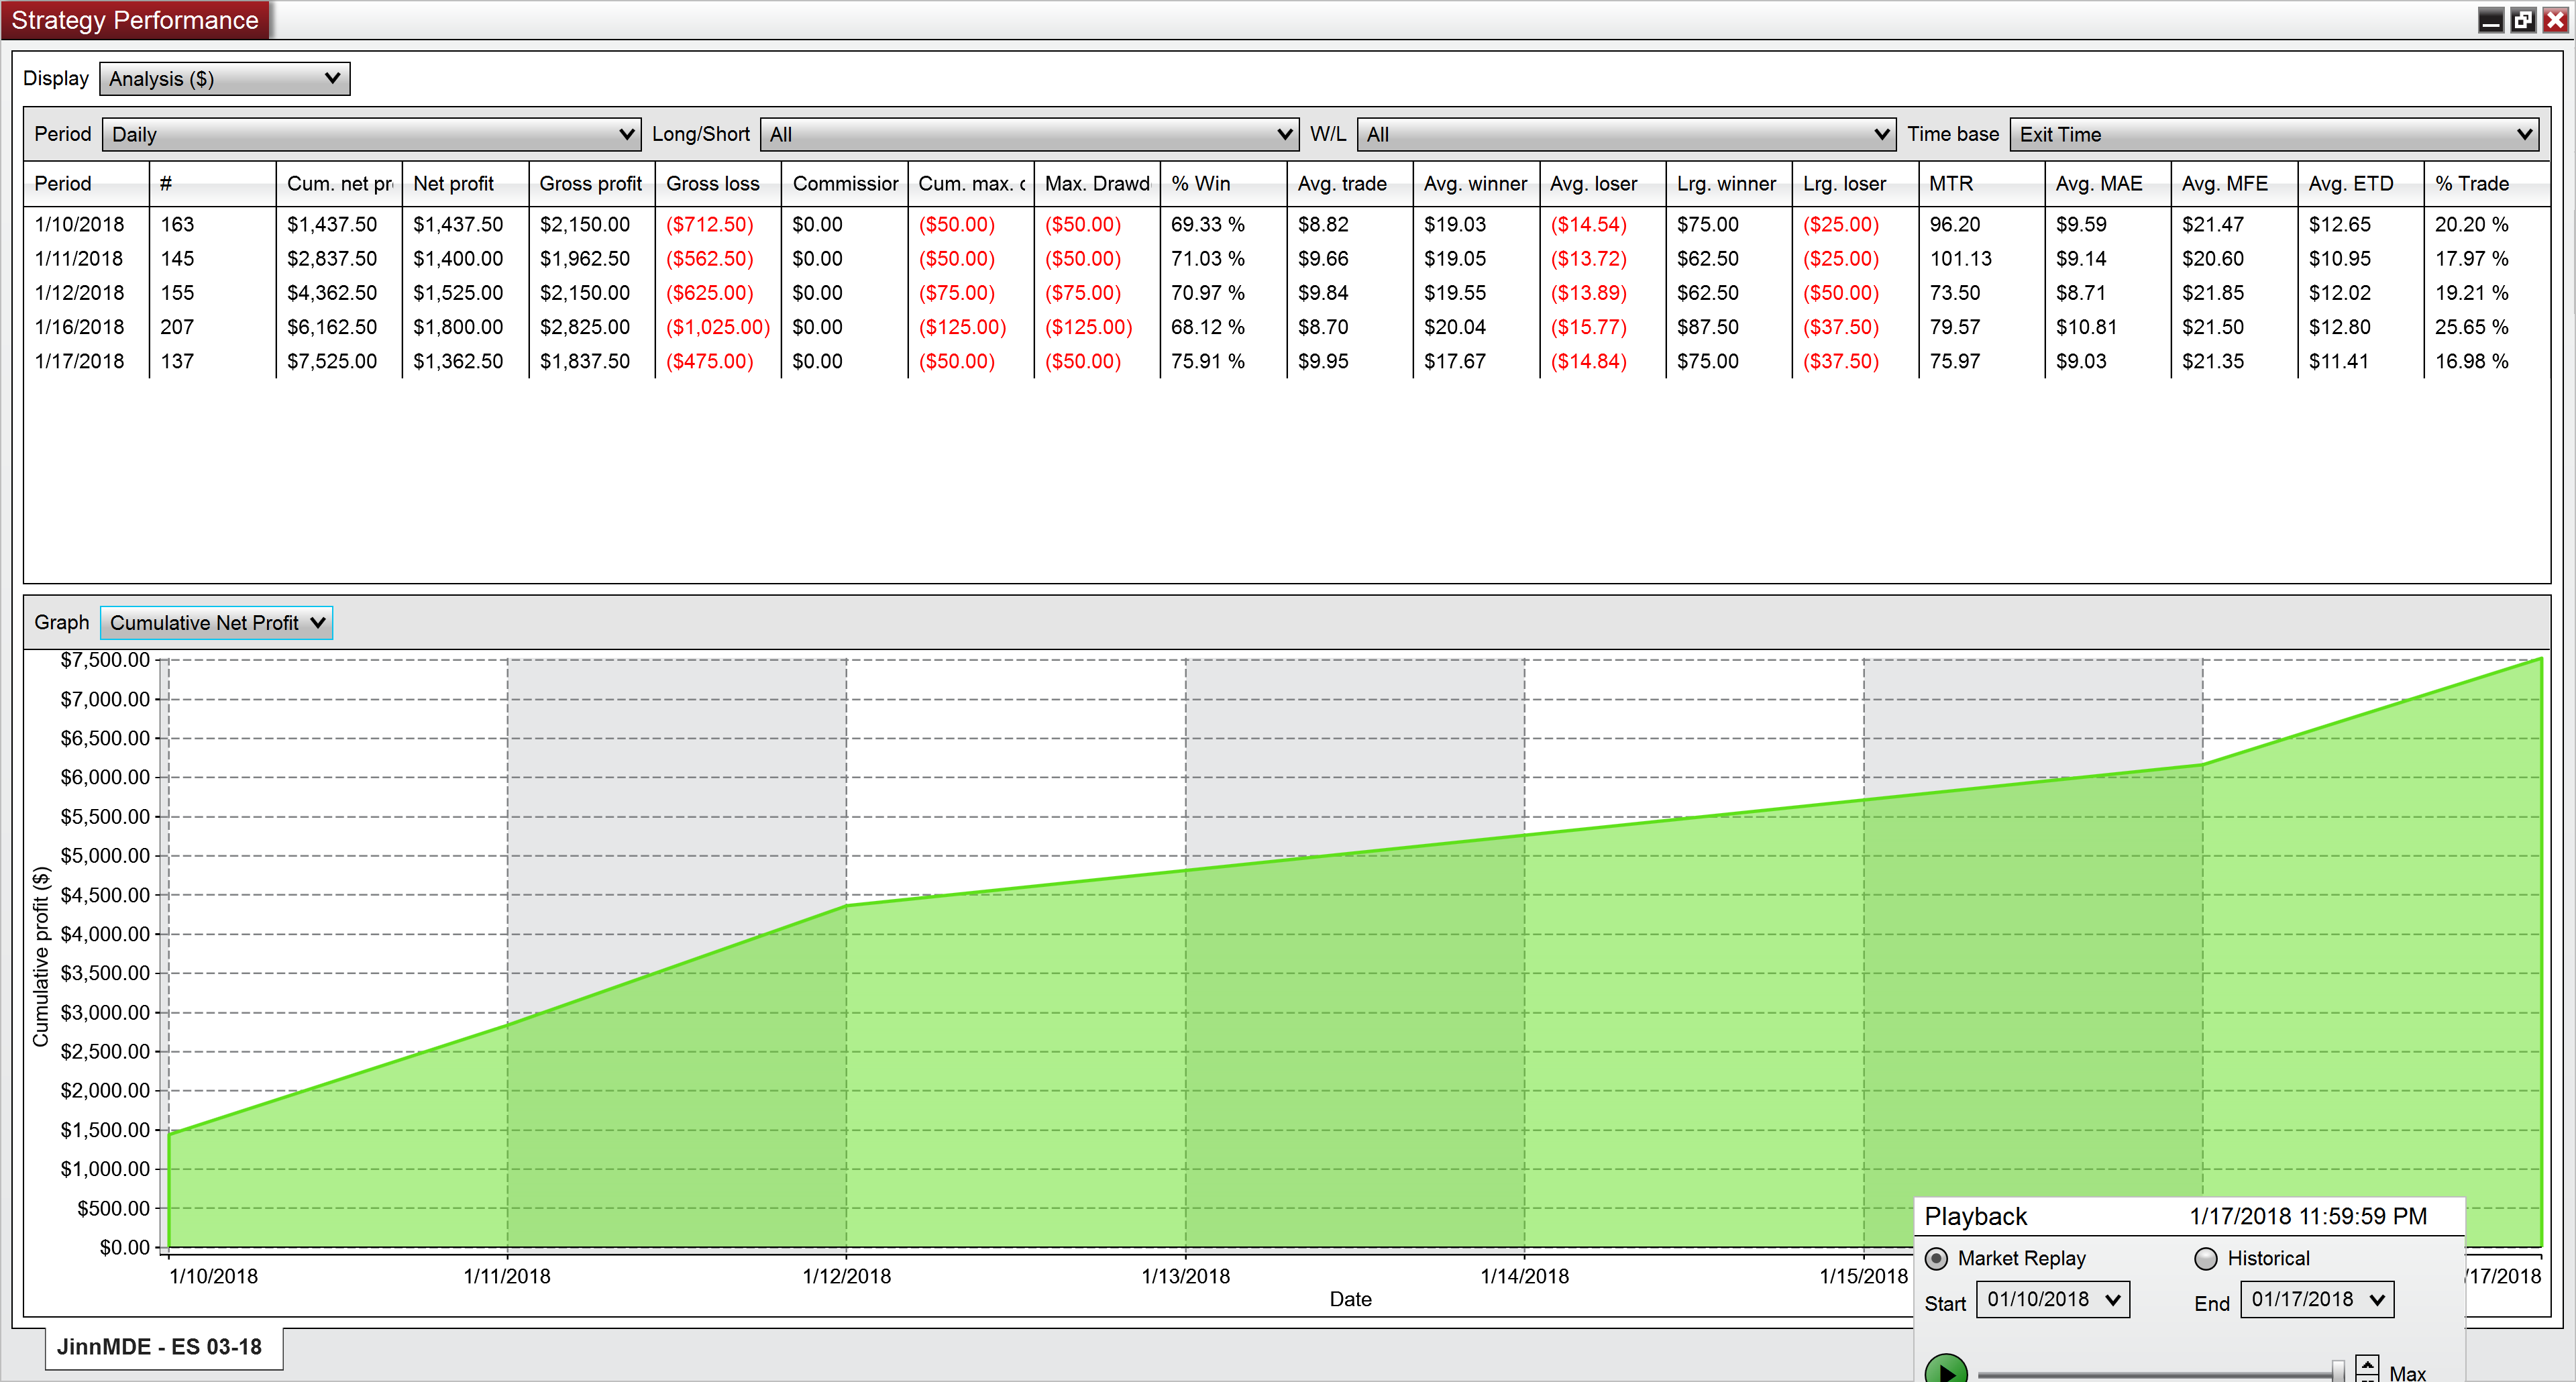Sort by the Gross profit column header
This screenshot has height=1382, width=2576.
(x=591, y=183)
